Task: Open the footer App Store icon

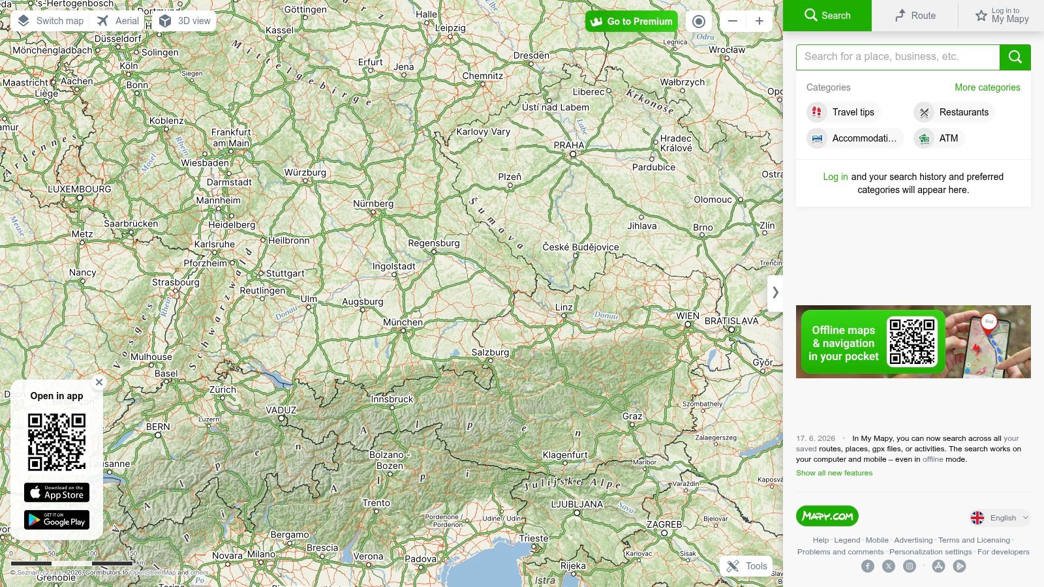Action: pyautogui.click(x=938, y=566)
